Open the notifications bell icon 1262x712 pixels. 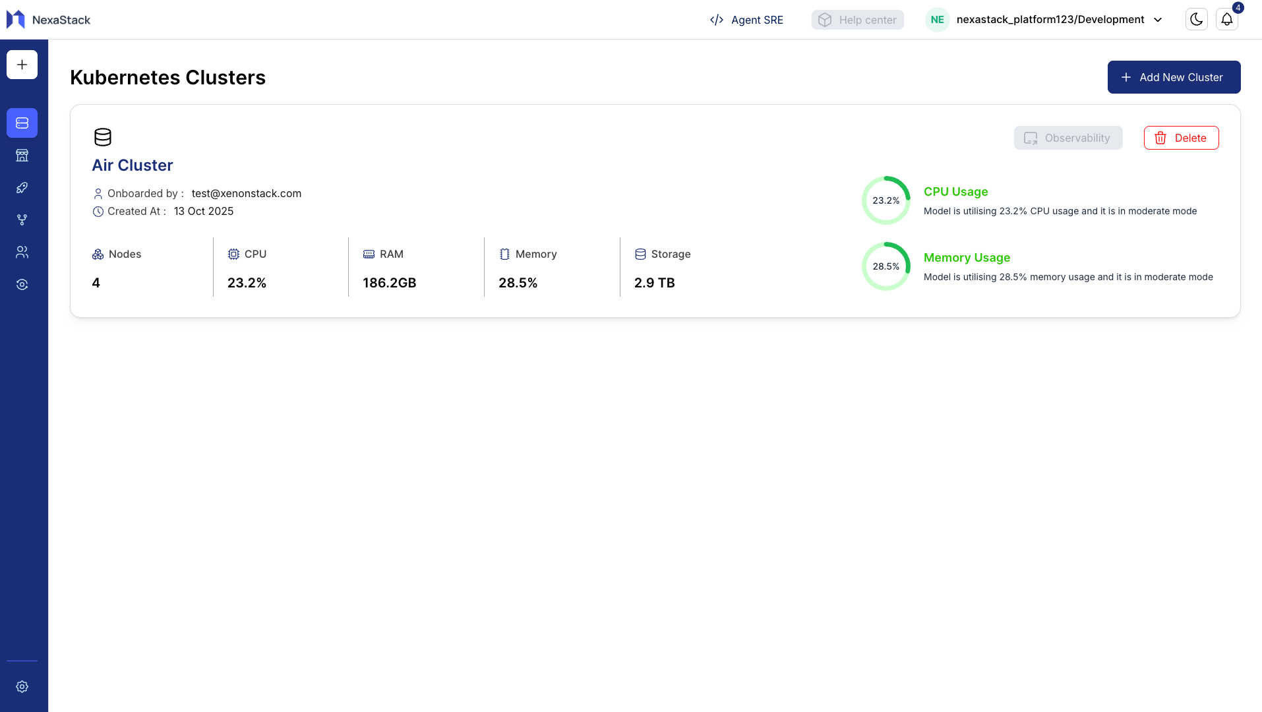[x=1226, y=20]
